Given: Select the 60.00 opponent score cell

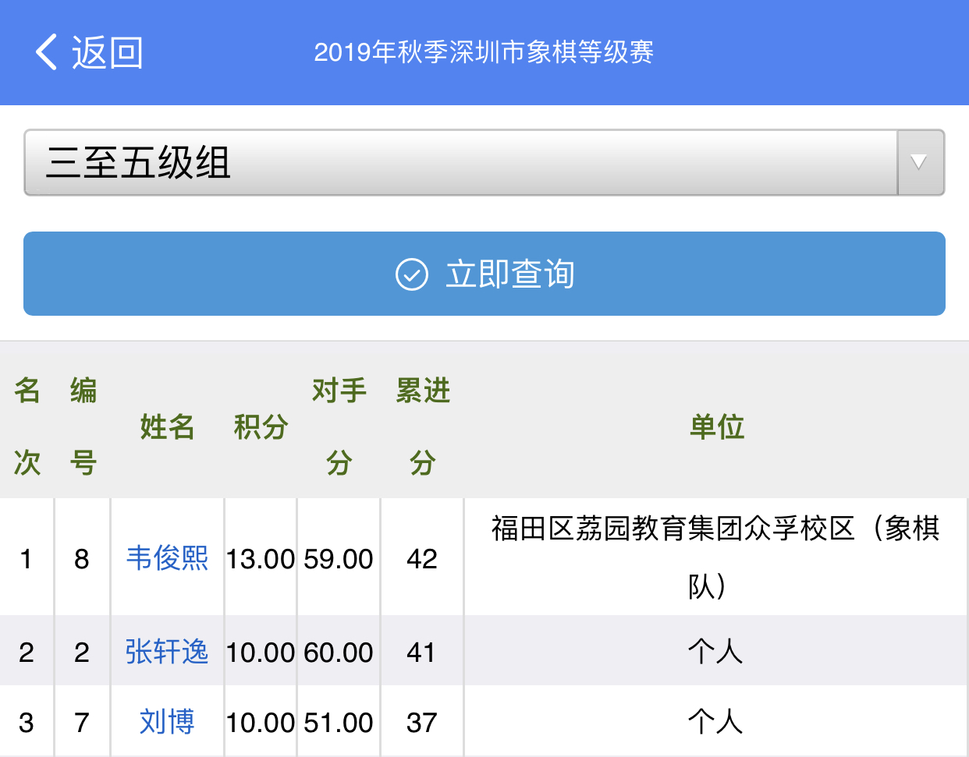Looking at the screenshot, I should [x=339, y=652].
